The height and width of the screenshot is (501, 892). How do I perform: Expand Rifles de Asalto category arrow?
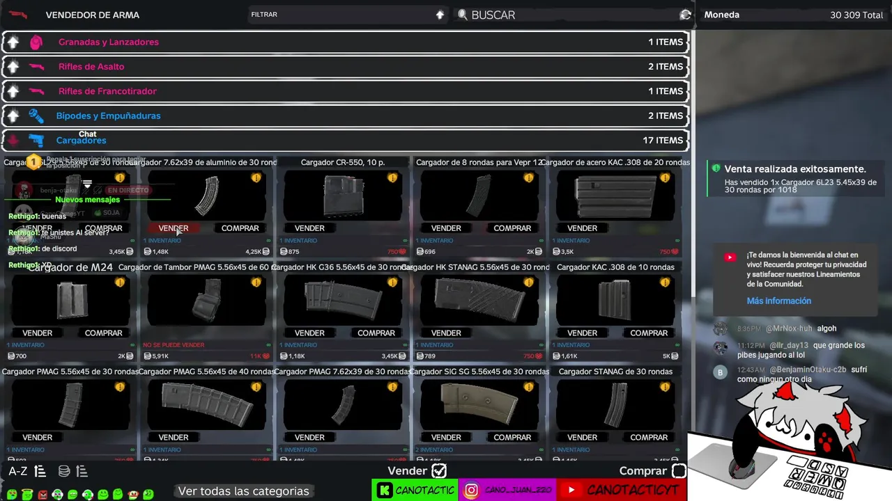click(x=13, y=67)
